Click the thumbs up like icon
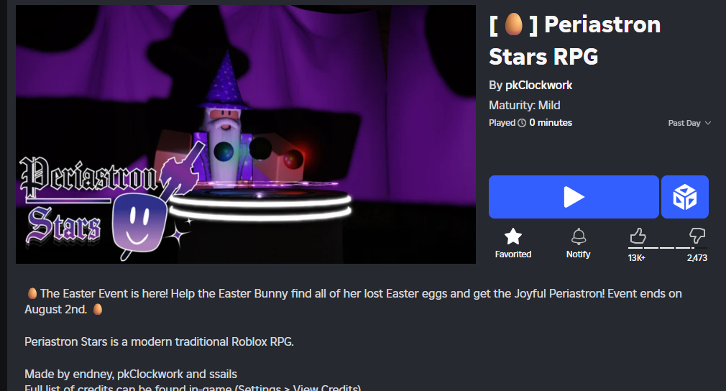The width and height of the screenshot is (726, 391). click(638, 236)
